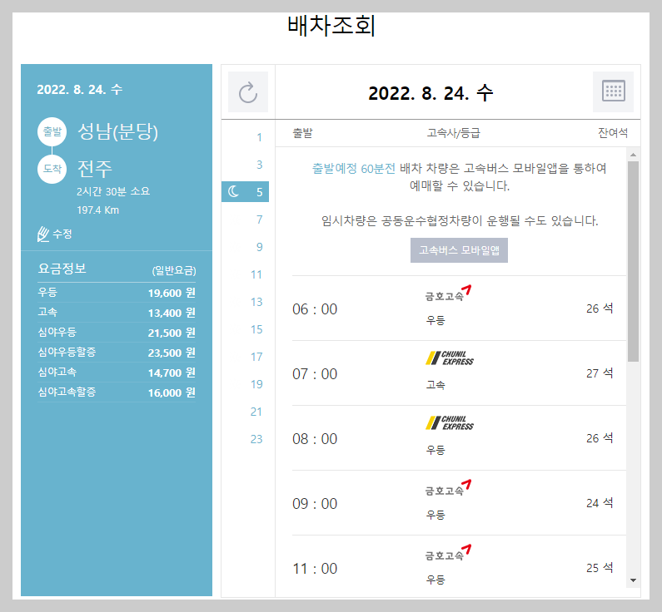Click the Chunil Express logo on the 08:00 row
The width and height of the screenshot is (662, 612).
point(449,422)
